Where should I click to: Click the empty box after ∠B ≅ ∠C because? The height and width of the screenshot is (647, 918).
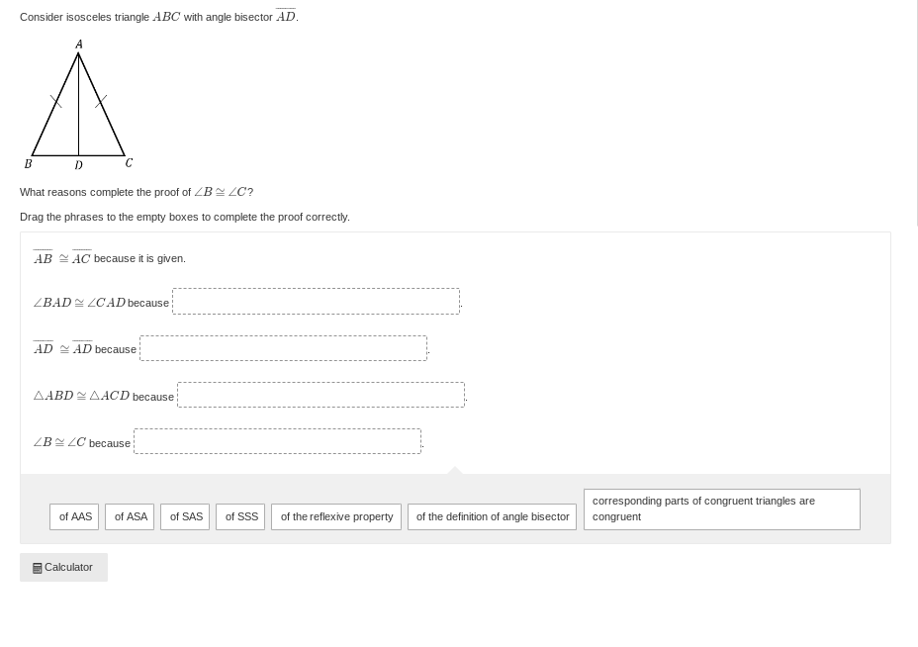click(277, 441)
